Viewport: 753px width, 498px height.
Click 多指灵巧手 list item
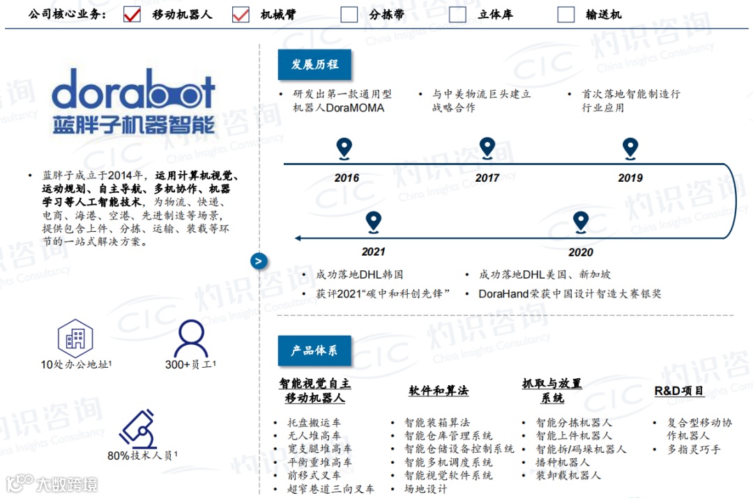click(x=694, y=449)
